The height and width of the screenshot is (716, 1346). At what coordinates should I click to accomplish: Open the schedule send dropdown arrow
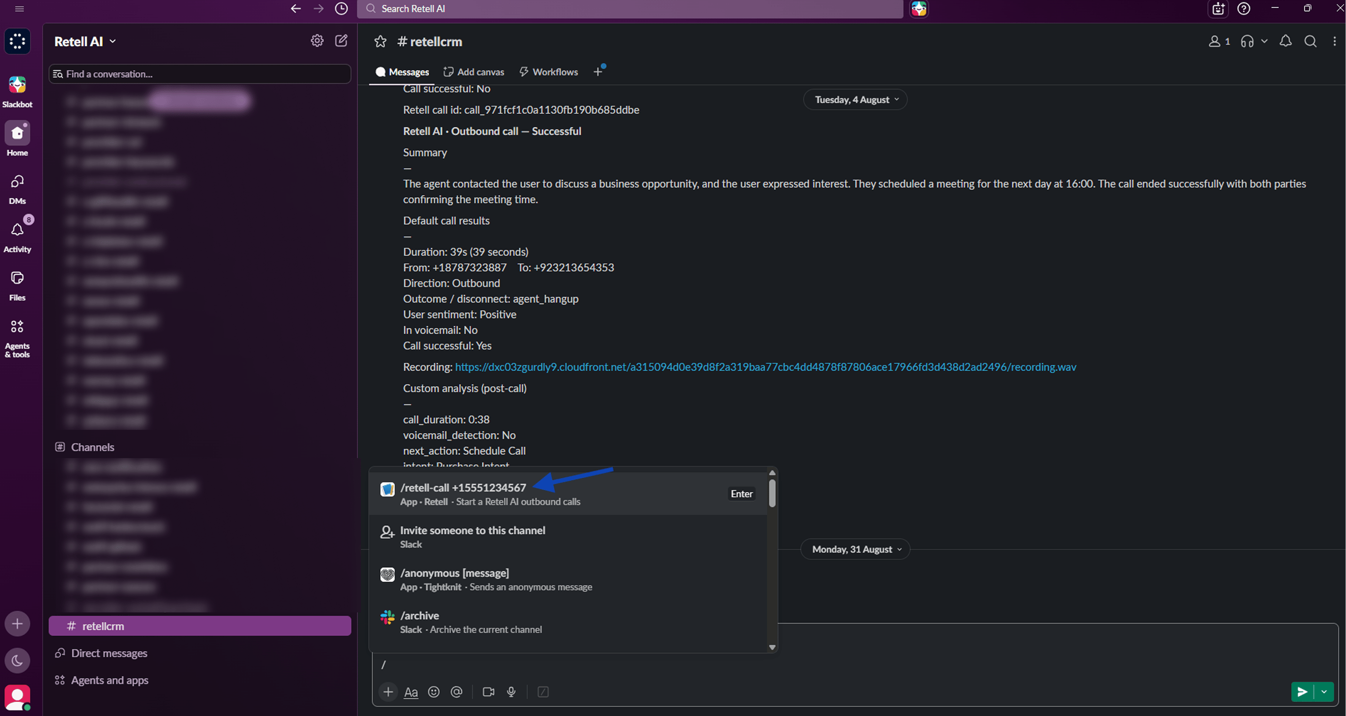[x=1324, y=692]
